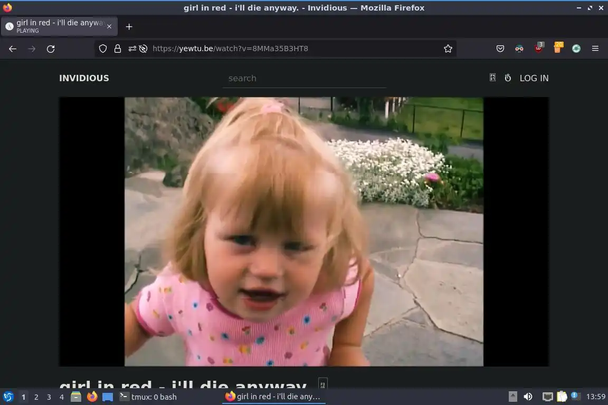Viewport: 608px width, 405px height.
Task: Open the uBlock Origin extension popup
Action: [538, 47]
